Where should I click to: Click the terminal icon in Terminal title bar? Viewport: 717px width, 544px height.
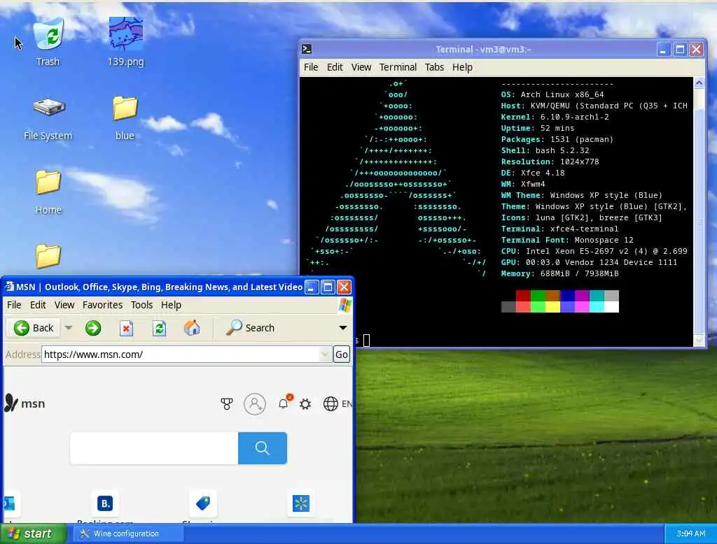(307, 49)
